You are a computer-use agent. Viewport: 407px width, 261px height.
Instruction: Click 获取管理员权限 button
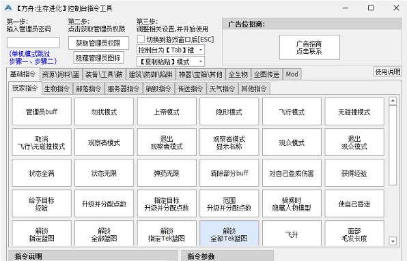pos(98,43)
